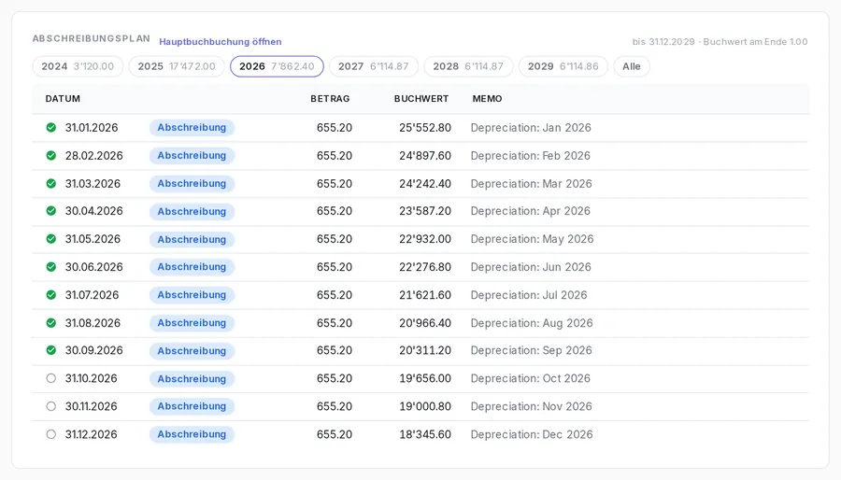Image resolution: width=841 pixels, height=480 pixels.
Task: Click the 655.20 amount in the 30.11.2026 row
Action: 335,406
